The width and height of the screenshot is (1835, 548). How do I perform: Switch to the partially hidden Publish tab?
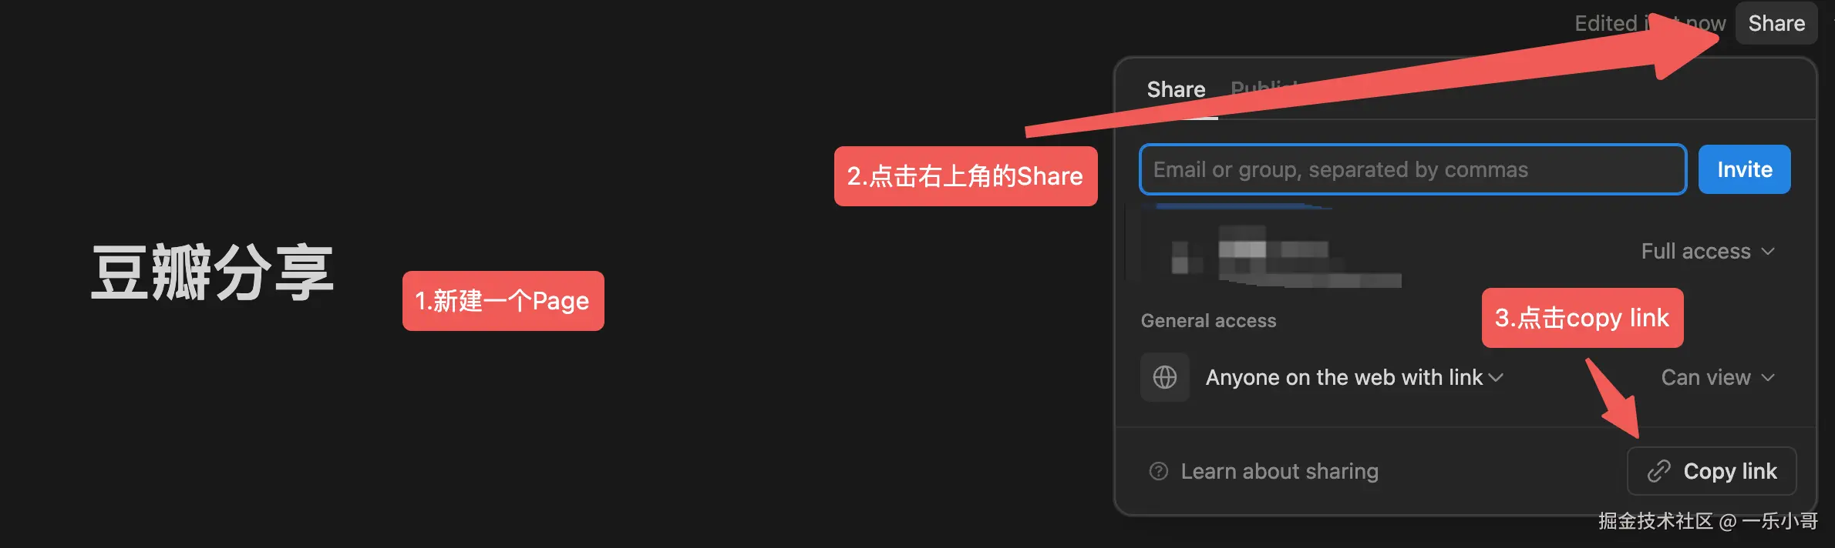[1264, 89]
